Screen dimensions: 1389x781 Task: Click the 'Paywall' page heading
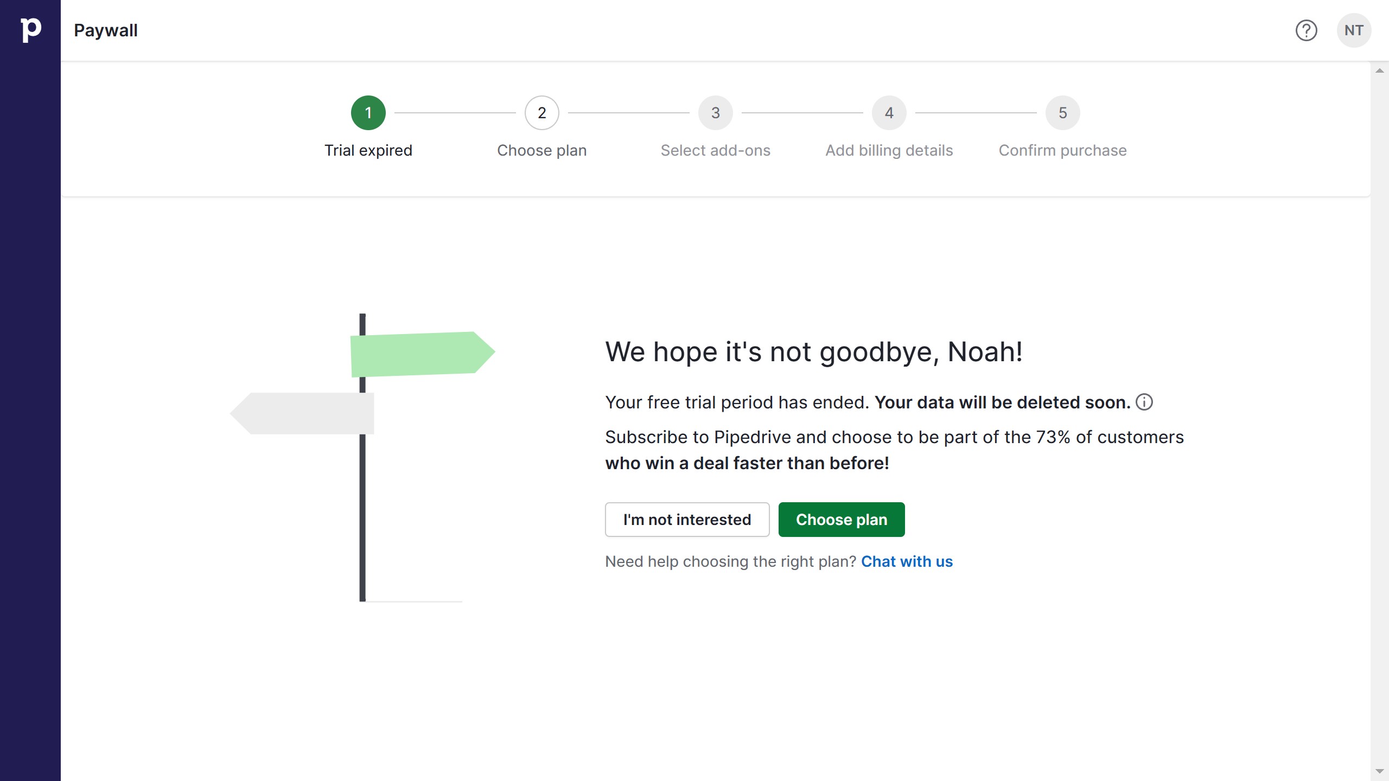click(106, 30)
